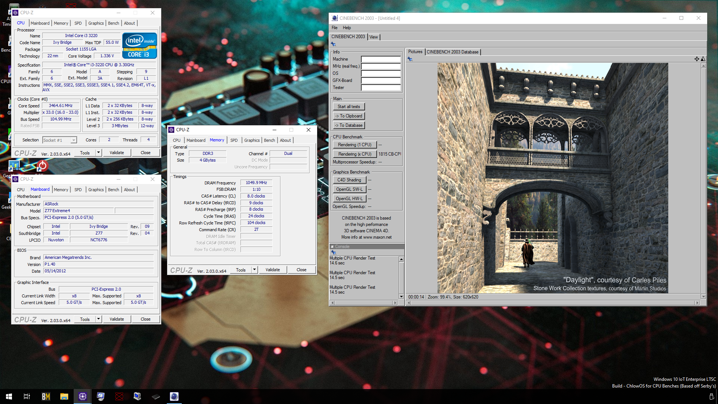Click small square icon in Console header
Screen dimensions: 718x404
click(x=332, y=247)
